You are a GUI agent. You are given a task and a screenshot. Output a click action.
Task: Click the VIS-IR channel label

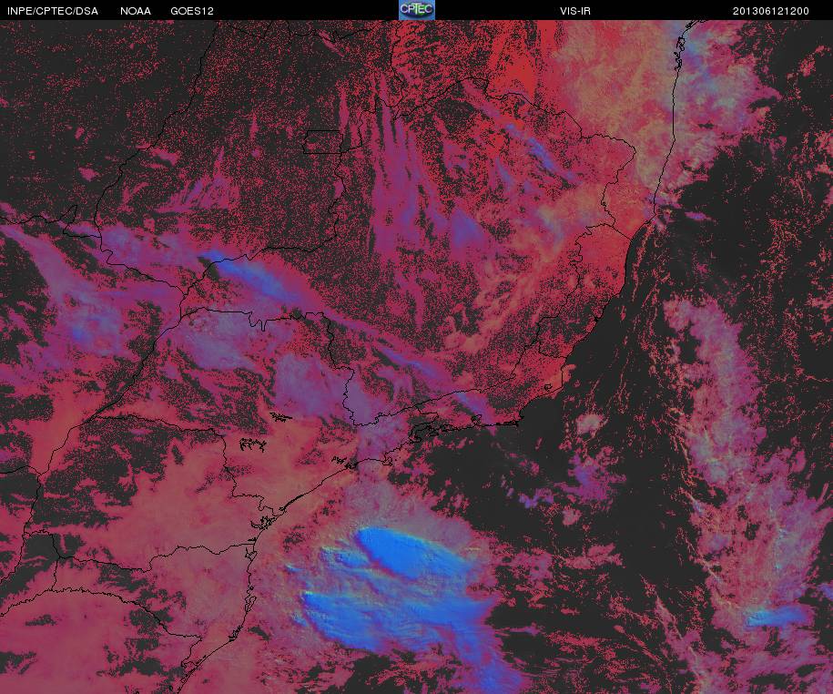click(x=575, y=11)
